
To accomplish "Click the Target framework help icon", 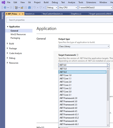I will (77, 55).
